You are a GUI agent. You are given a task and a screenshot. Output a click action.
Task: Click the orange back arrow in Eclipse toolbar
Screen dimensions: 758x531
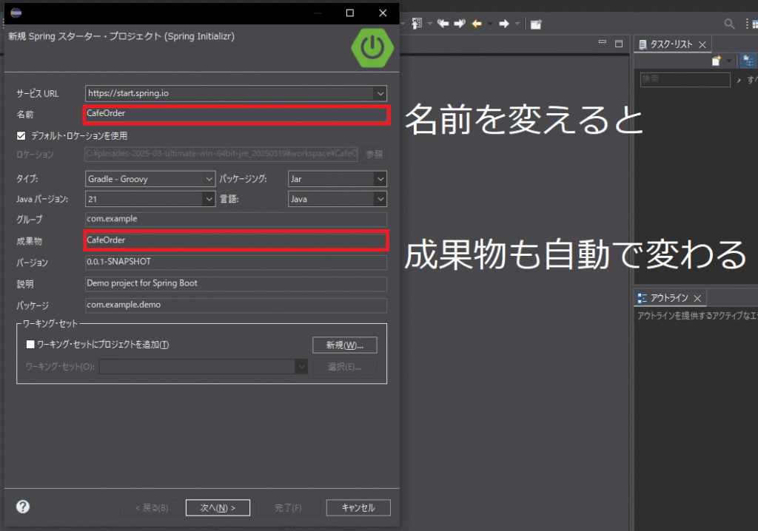pyautogui.click(x=477, y=24)
